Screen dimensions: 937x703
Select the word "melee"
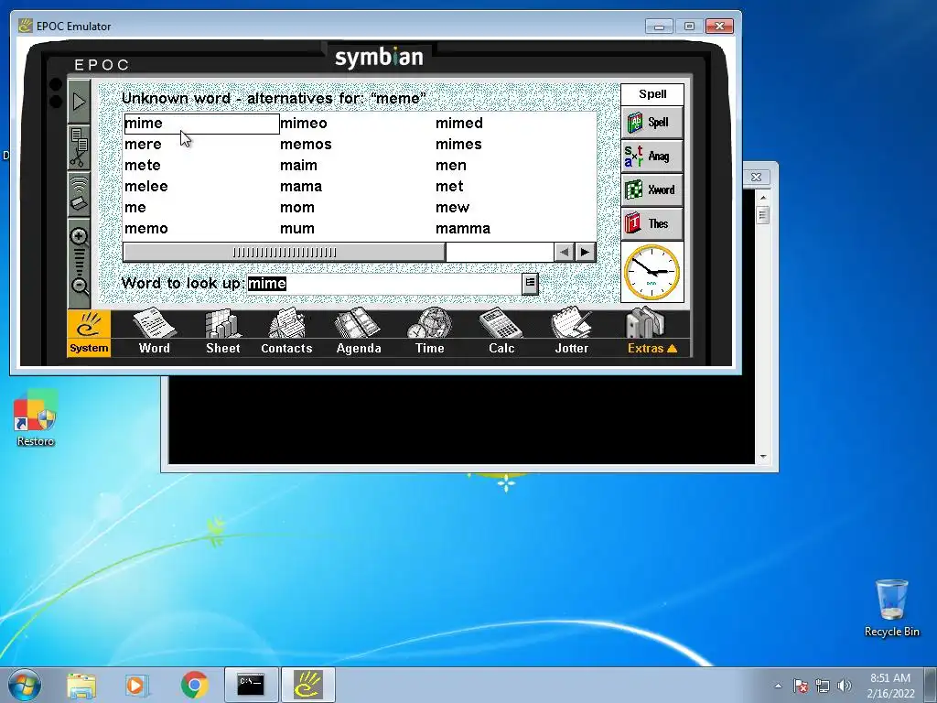tap(145, 187)
